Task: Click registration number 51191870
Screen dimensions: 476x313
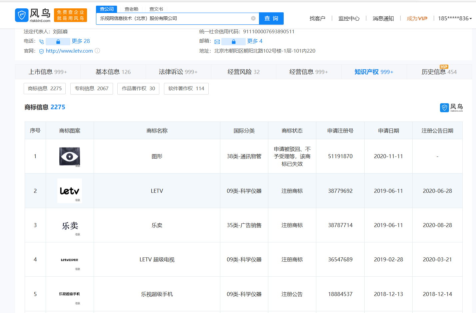Action: (x=340, y=156)
